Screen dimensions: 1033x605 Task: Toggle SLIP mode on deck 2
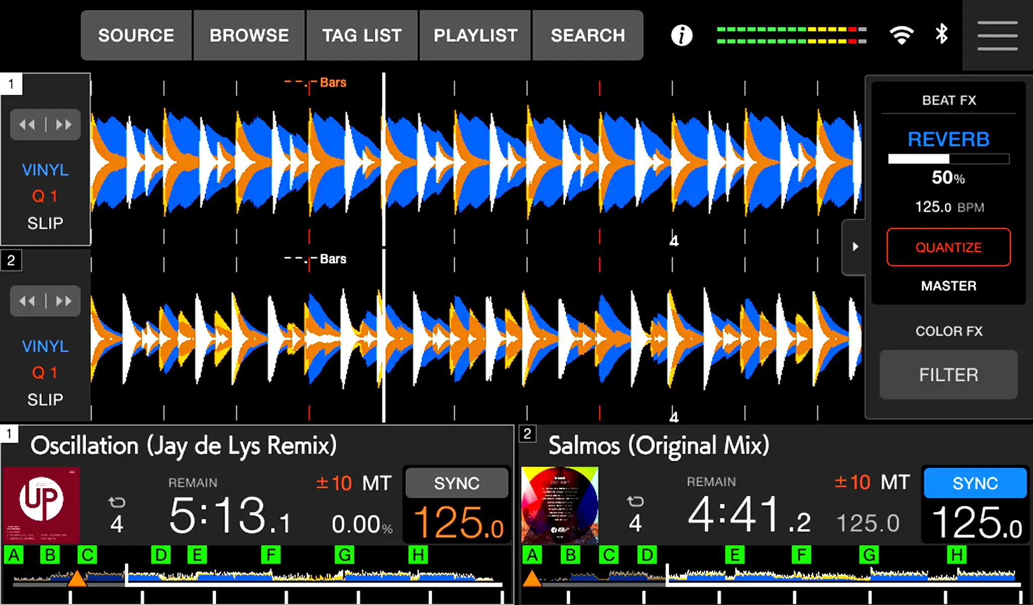[x=45, y=399]
